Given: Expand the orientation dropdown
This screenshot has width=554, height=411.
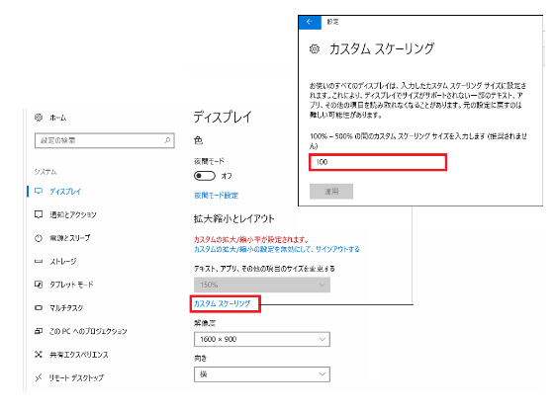Looking at the screenshot, I should pyautogui.click(x=262, y=374).
